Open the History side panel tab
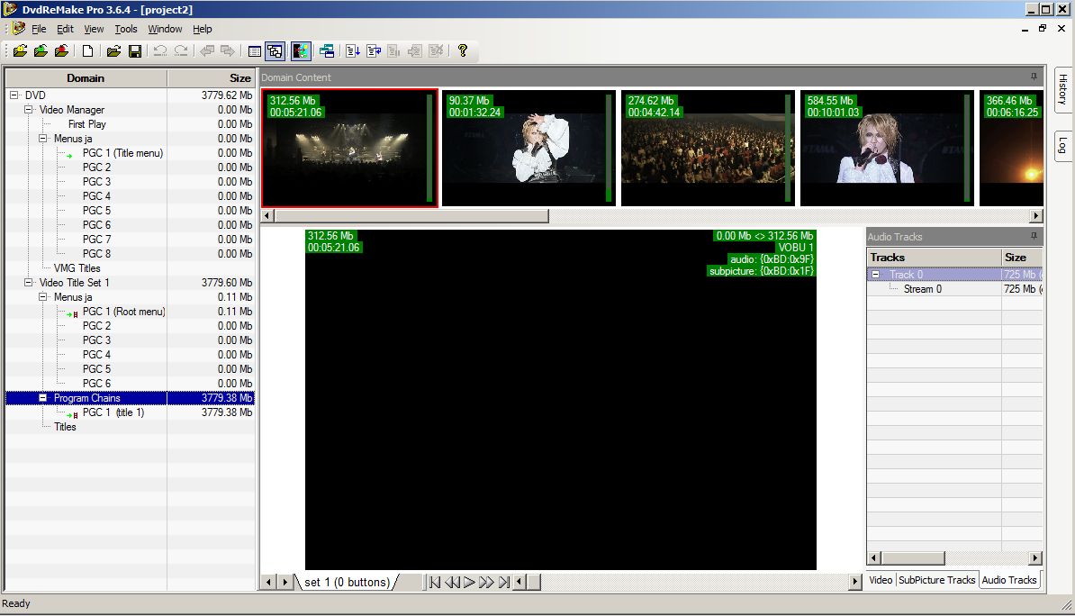The width and height of the screenshot is (1075, 616). tap(1062, 89)
